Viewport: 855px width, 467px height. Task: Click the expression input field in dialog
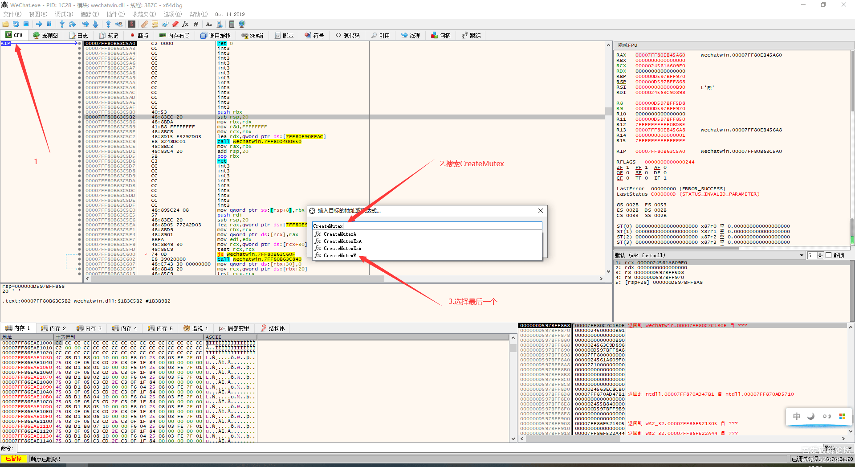coord(427,226)
